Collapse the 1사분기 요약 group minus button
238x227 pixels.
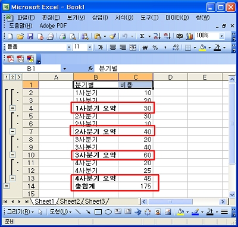[12, 108]
